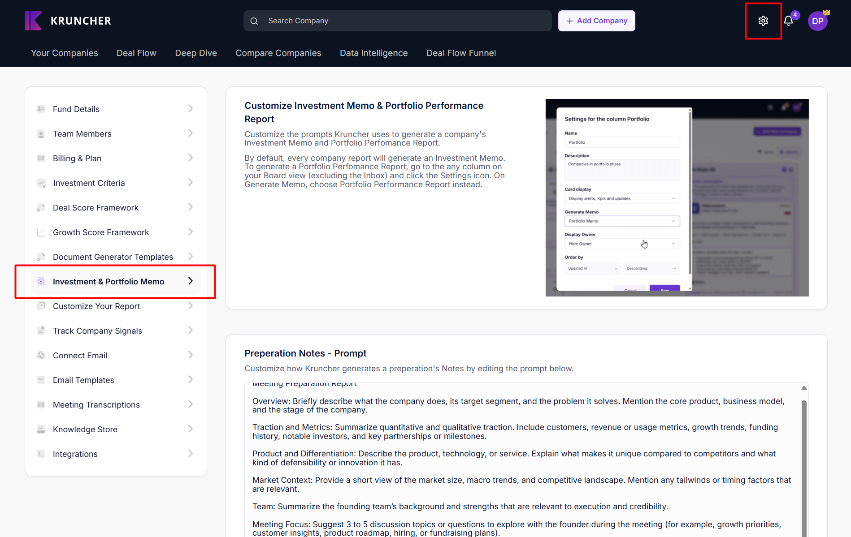Click the search magnifier icon
The width and height of the screenshot is (851, 537).
click(254, 21)
